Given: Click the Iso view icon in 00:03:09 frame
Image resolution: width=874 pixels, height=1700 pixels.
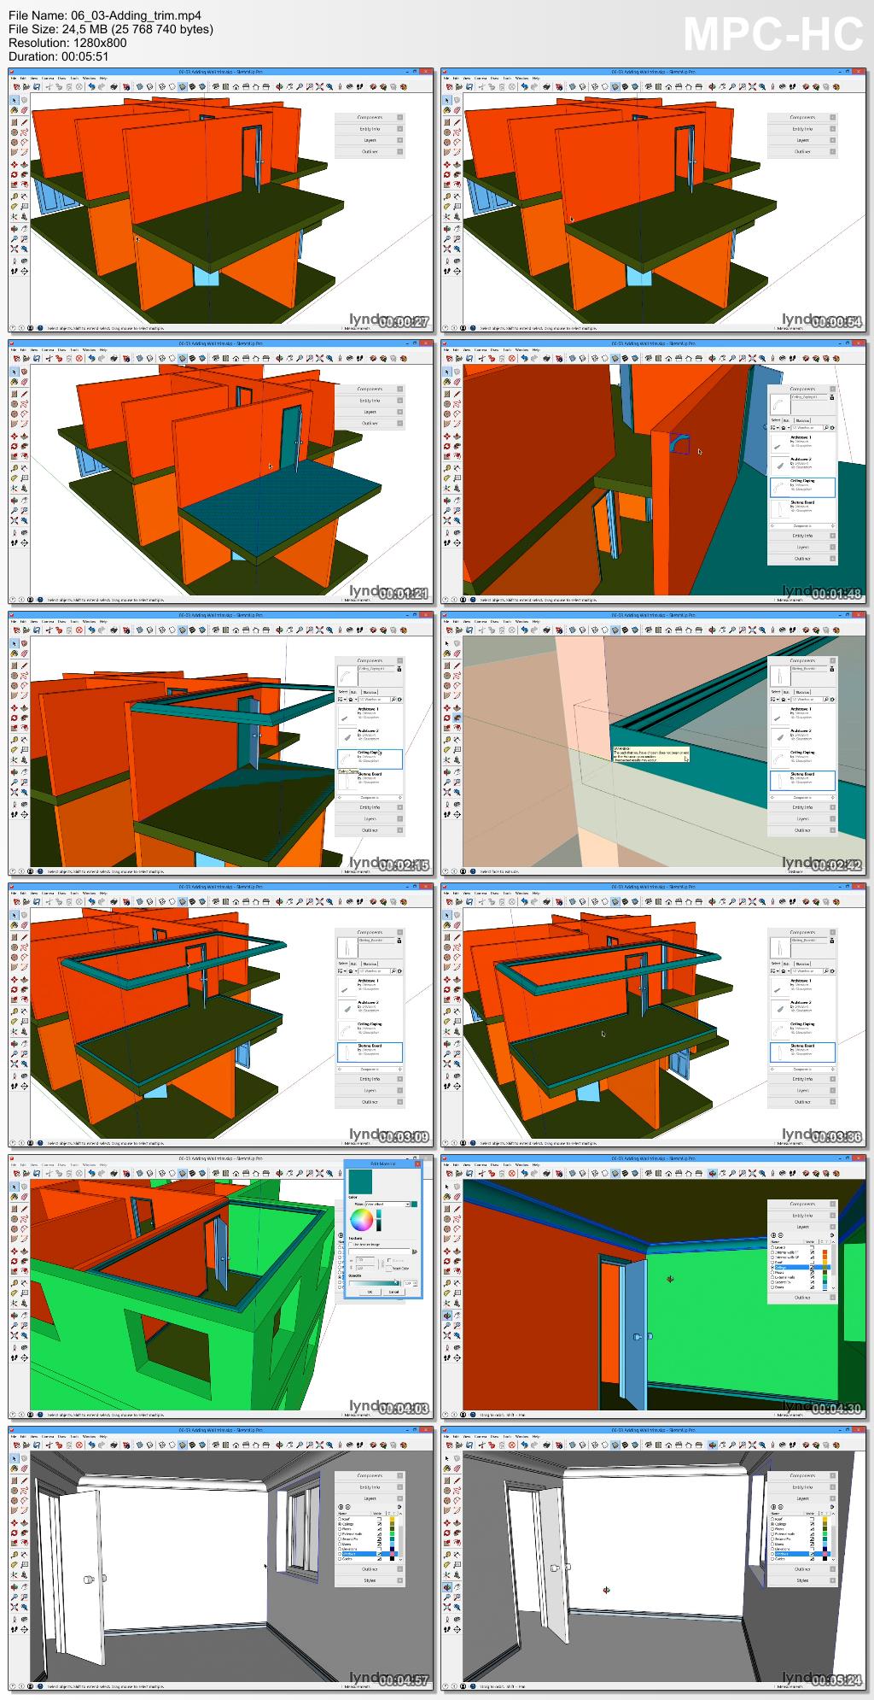Looking at the screenshot, I should tap(216, 902).
